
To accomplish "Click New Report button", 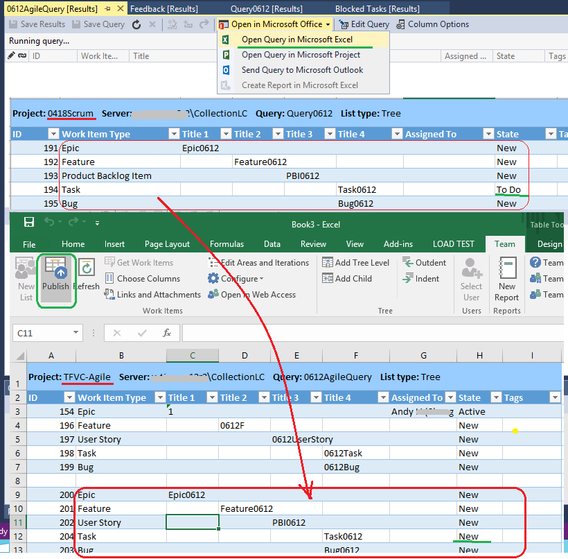I will tap(507, 279).
